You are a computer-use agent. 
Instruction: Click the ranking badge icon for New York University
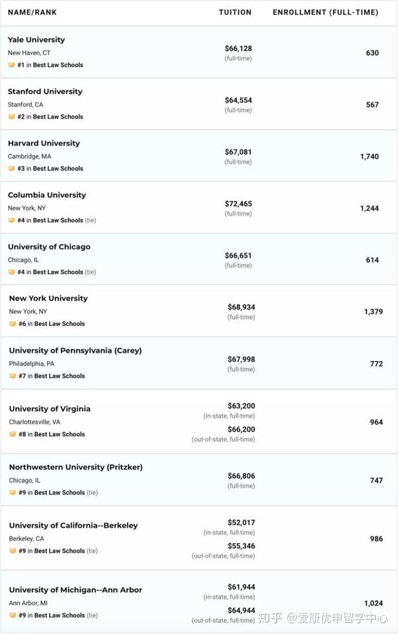coord(13,324)
